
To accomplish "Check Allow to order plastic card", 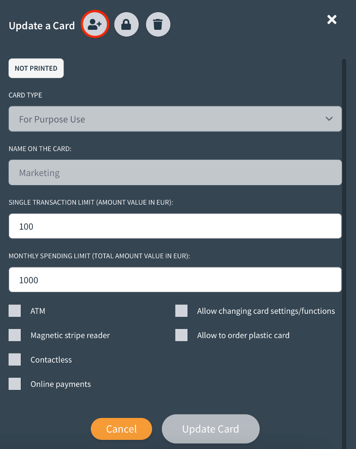I will [181, 335].
